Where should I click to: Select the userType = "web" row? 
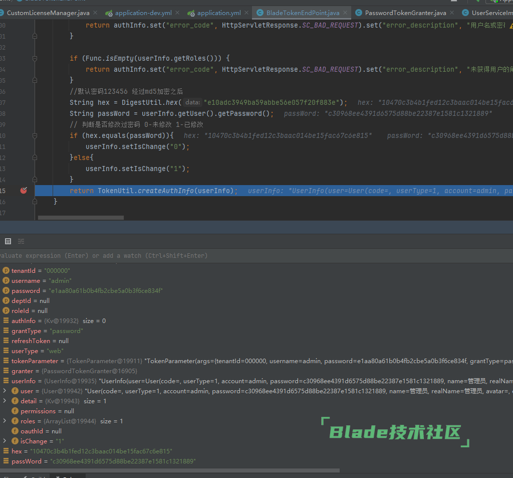256,351
